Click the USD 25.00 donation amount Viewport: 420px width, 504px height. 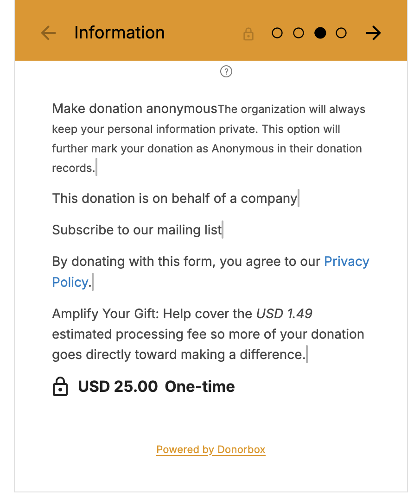point(118,387)
